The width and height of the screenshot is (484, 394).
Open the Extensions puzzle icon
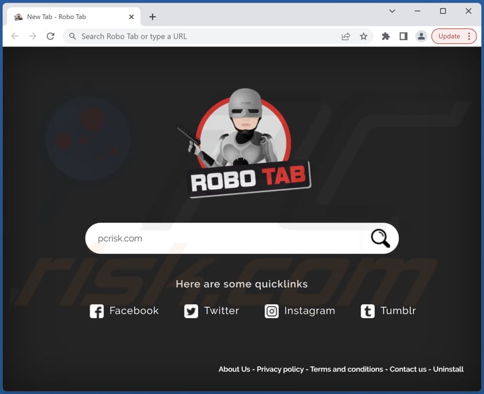coord(385,36)
